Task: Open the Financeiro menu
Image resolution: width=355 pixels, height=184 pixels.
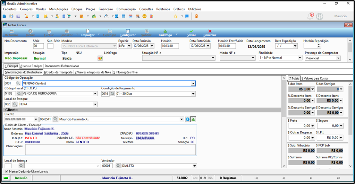Action: (x=106, y=9)
